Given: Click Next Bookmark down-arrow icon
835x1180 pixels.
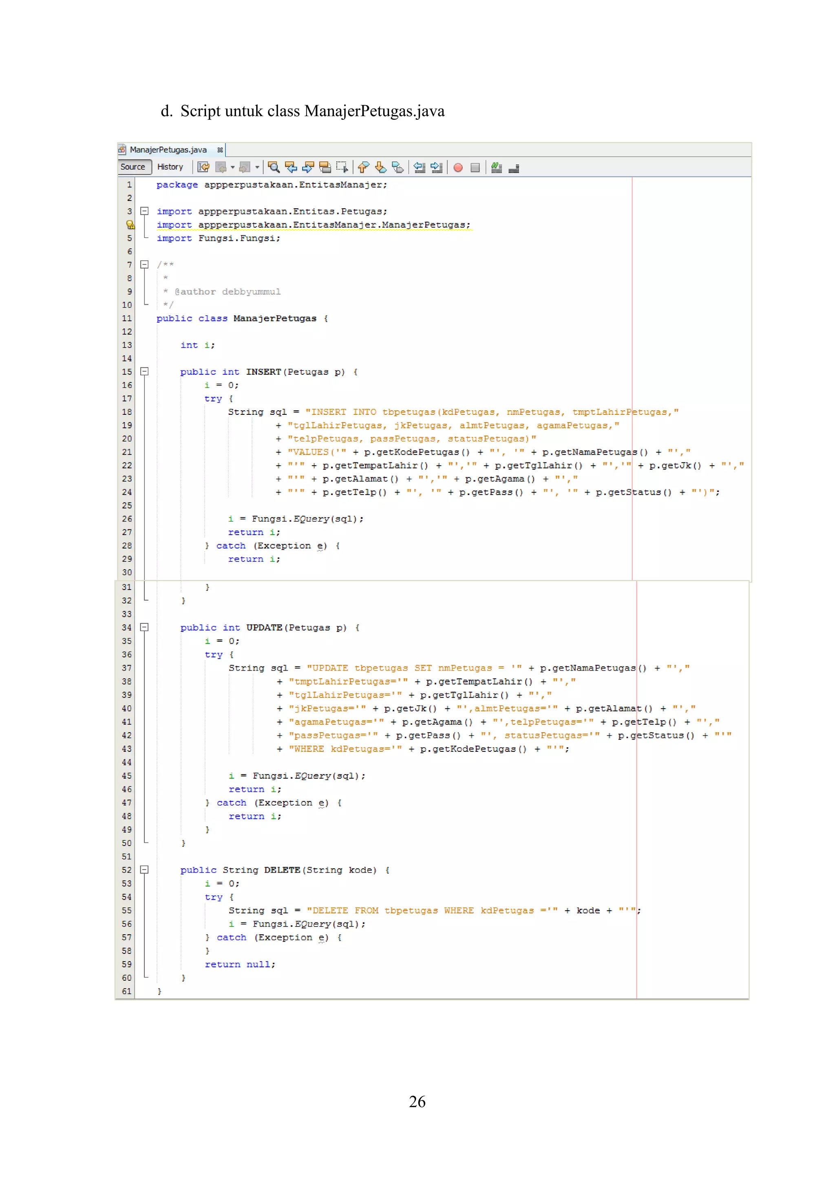Looking at the screenshot, I should pyautogui.click(x=380, y=167).
